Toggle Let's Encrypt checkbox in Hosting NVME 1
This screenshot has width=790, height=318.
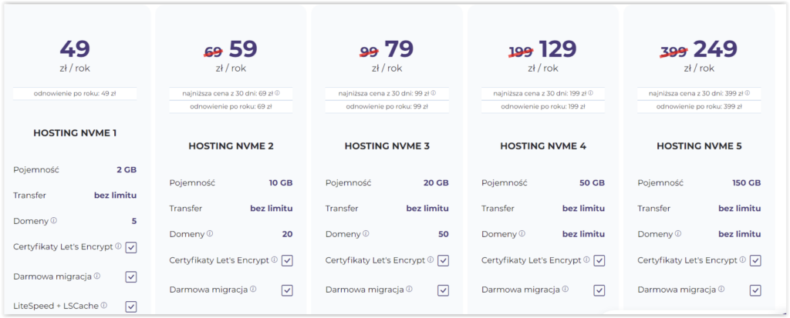131,247
